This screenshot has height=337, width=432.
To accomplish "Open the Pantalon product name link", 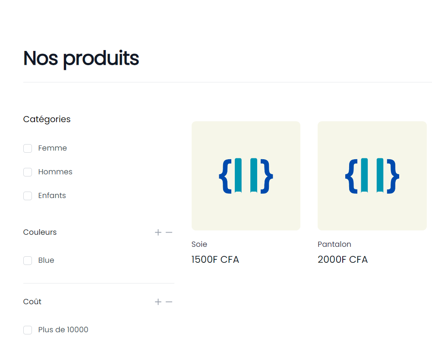I will tap(334, 244).
